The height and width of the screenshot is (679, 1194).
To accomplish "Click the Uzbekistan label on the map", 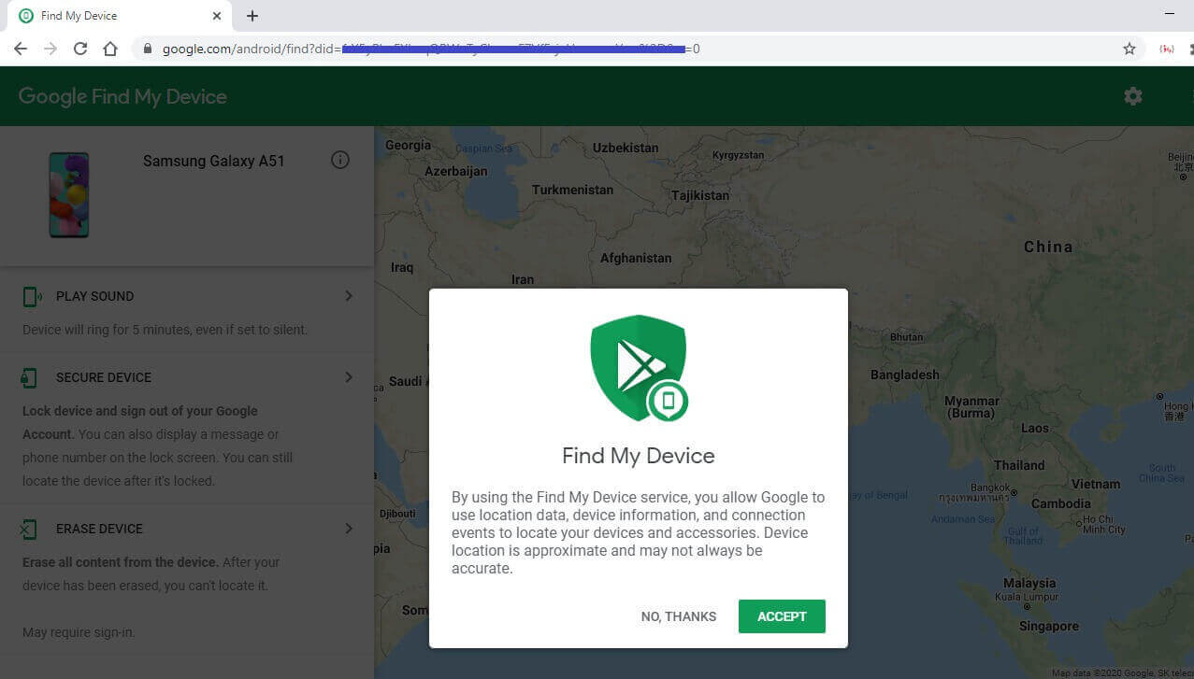I will pos(626,148).
